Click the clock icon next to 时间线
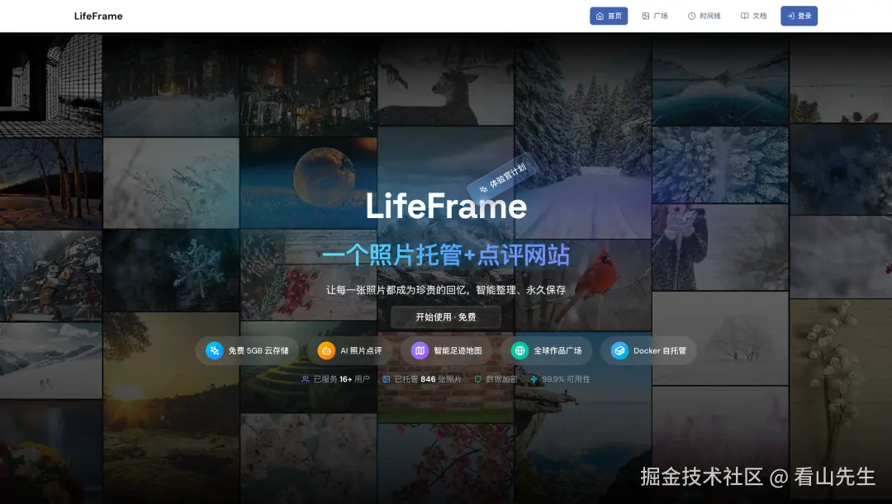The height and width of the screenshot is (504, 892). coord(692,16)
